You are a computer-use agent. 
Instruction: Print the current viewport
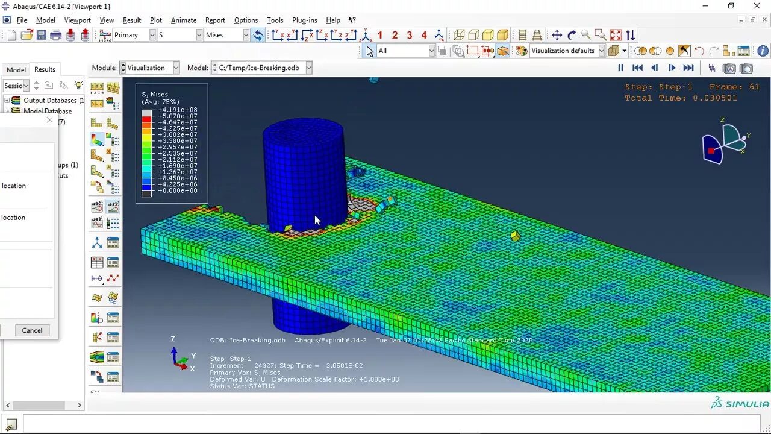[x=55, y=34]
